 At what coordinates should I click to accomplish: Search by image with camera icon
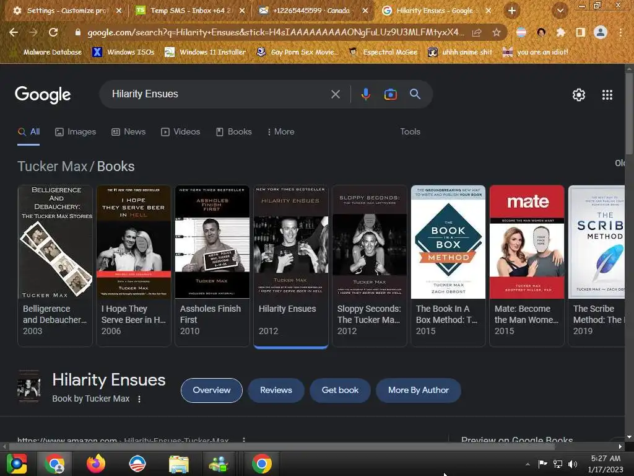pyautogui.click(x=390, y=94)
